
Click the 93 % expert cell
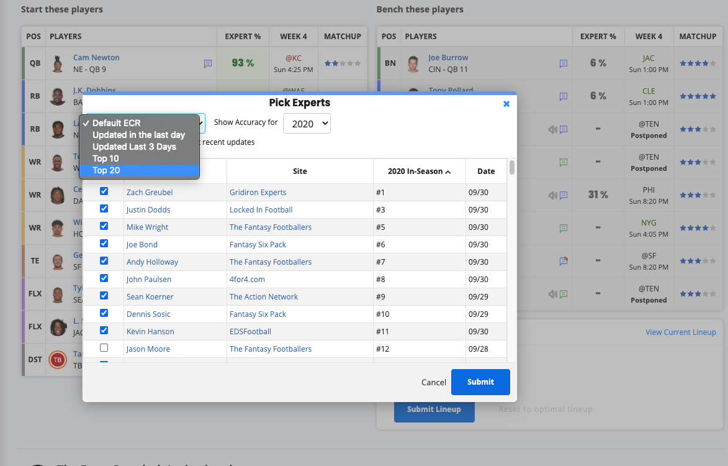click(243, 63)
